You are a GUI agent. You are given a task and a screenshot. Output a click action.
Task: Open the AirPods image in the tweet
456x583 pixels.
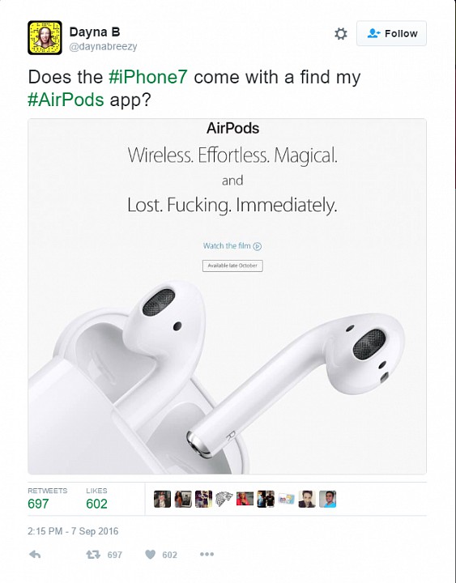[228, 296]
